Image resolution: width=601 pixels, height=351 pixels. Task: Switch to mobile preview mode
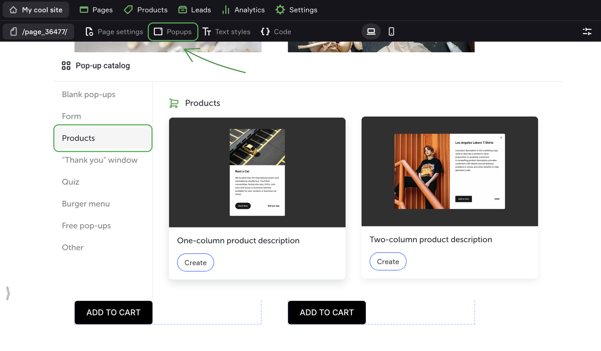pos(391,31)
